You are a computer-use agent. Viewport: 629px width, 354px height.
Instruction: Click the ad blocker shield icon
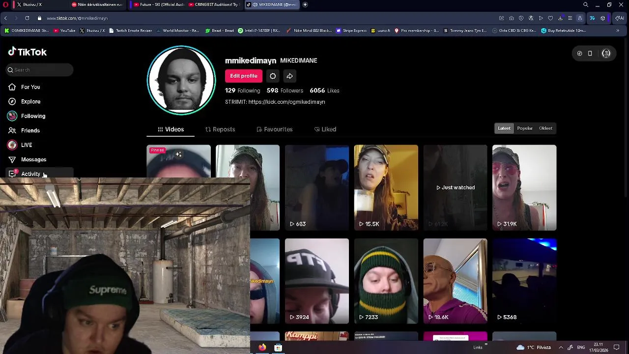pyautogui.click(x=521, y=18)
